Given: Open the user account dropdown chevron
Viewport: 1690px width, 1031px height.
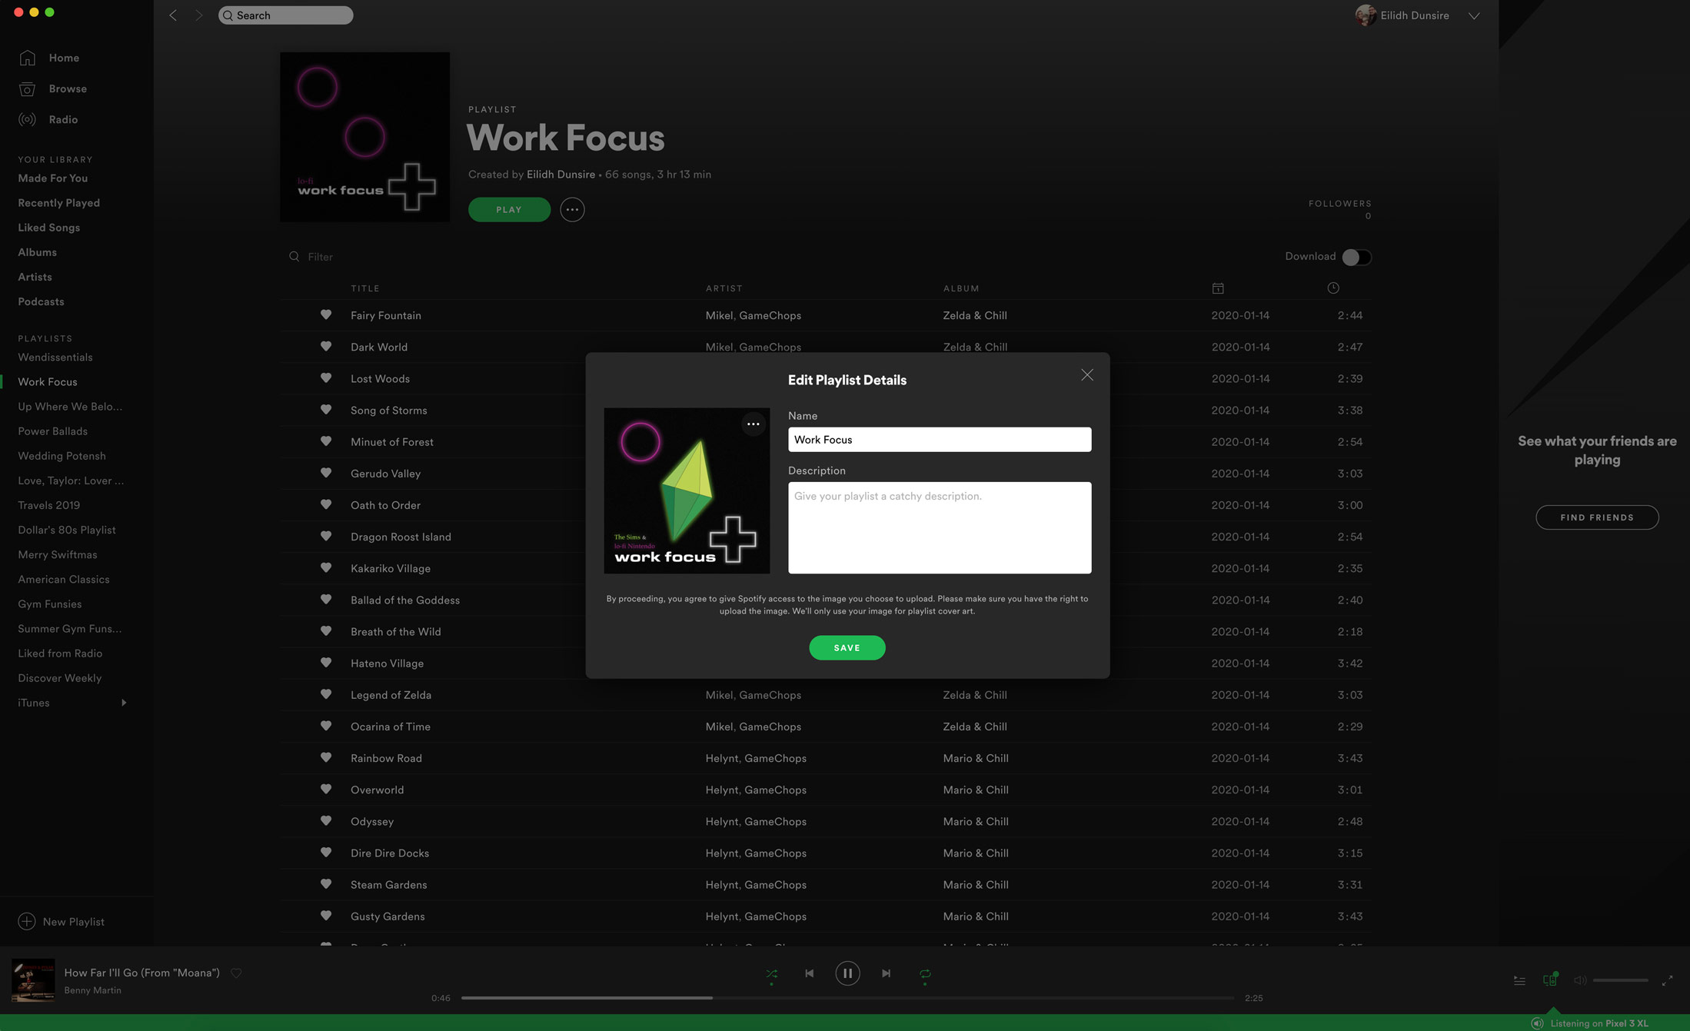Looking at the screenshot, I should click(1473, 15).
